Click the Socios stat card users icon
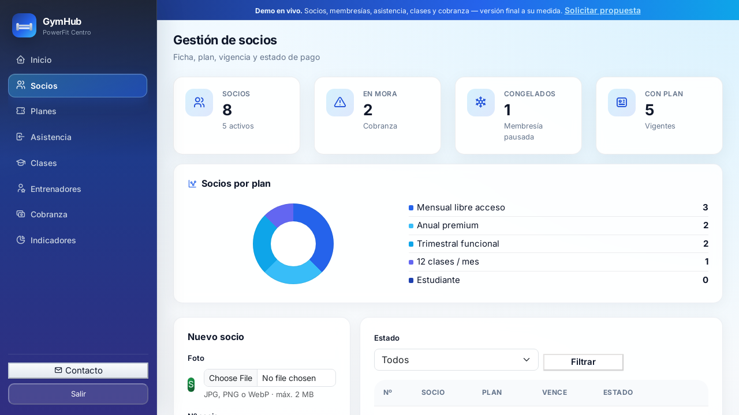Image resolution: width=739 pixels, height=415 pixels. tap(199, 103)
